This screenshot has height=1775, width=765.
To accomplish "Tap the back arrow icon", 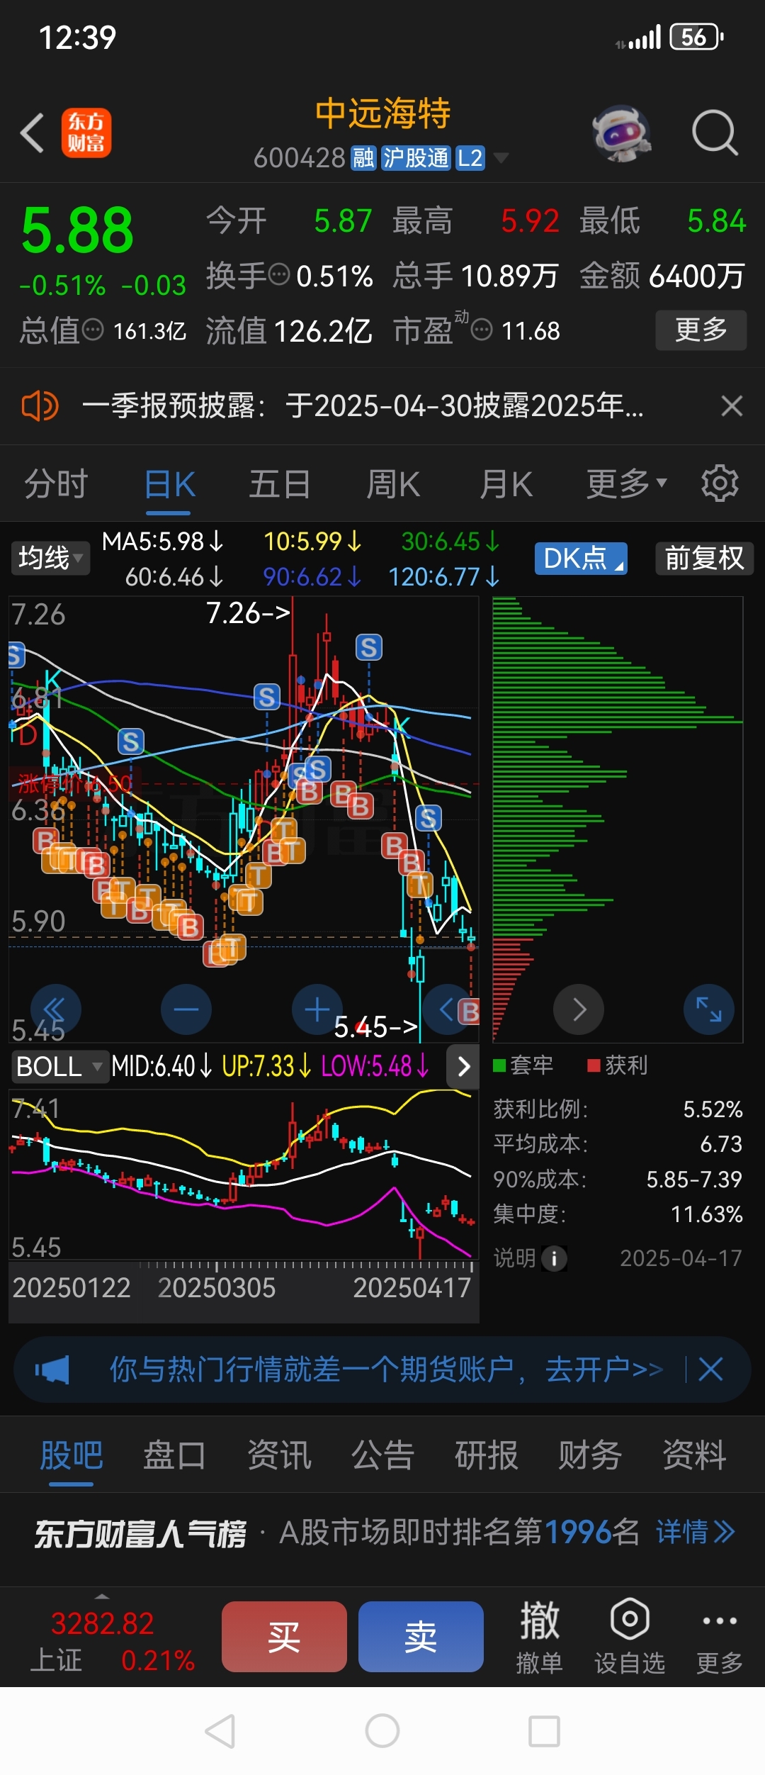I will (x=32, y=133).
